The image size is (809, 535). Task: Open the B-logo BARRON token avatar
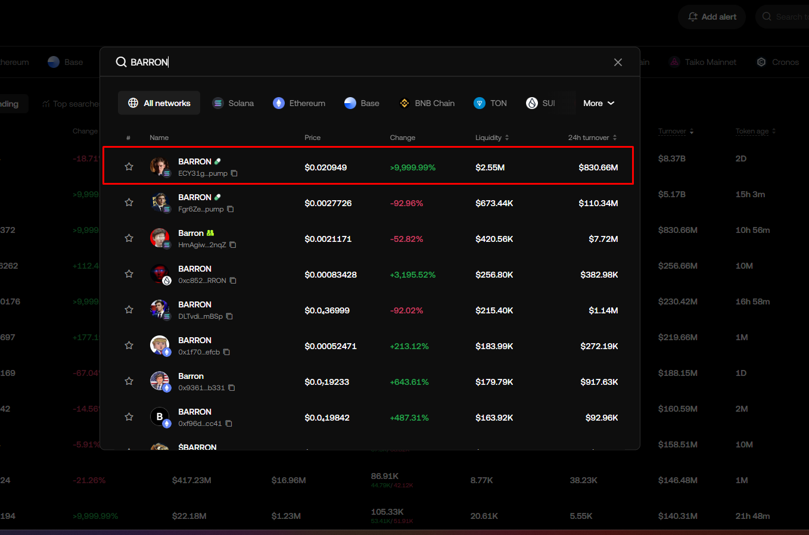[x=160, y=417]
